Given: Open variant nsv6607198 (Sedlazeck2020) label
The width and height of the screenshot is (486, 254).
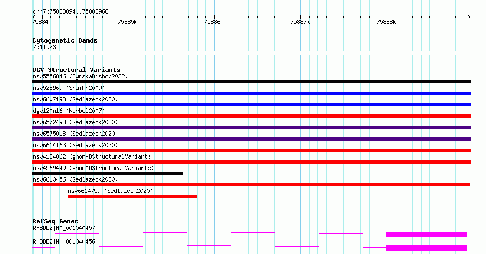Looking at the screenshot, I should point(75,99).
